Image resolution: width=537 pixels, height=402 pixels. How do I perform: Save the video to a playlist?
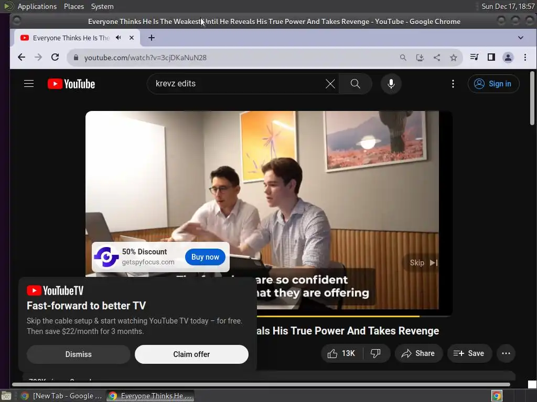[x=469, y=353]
